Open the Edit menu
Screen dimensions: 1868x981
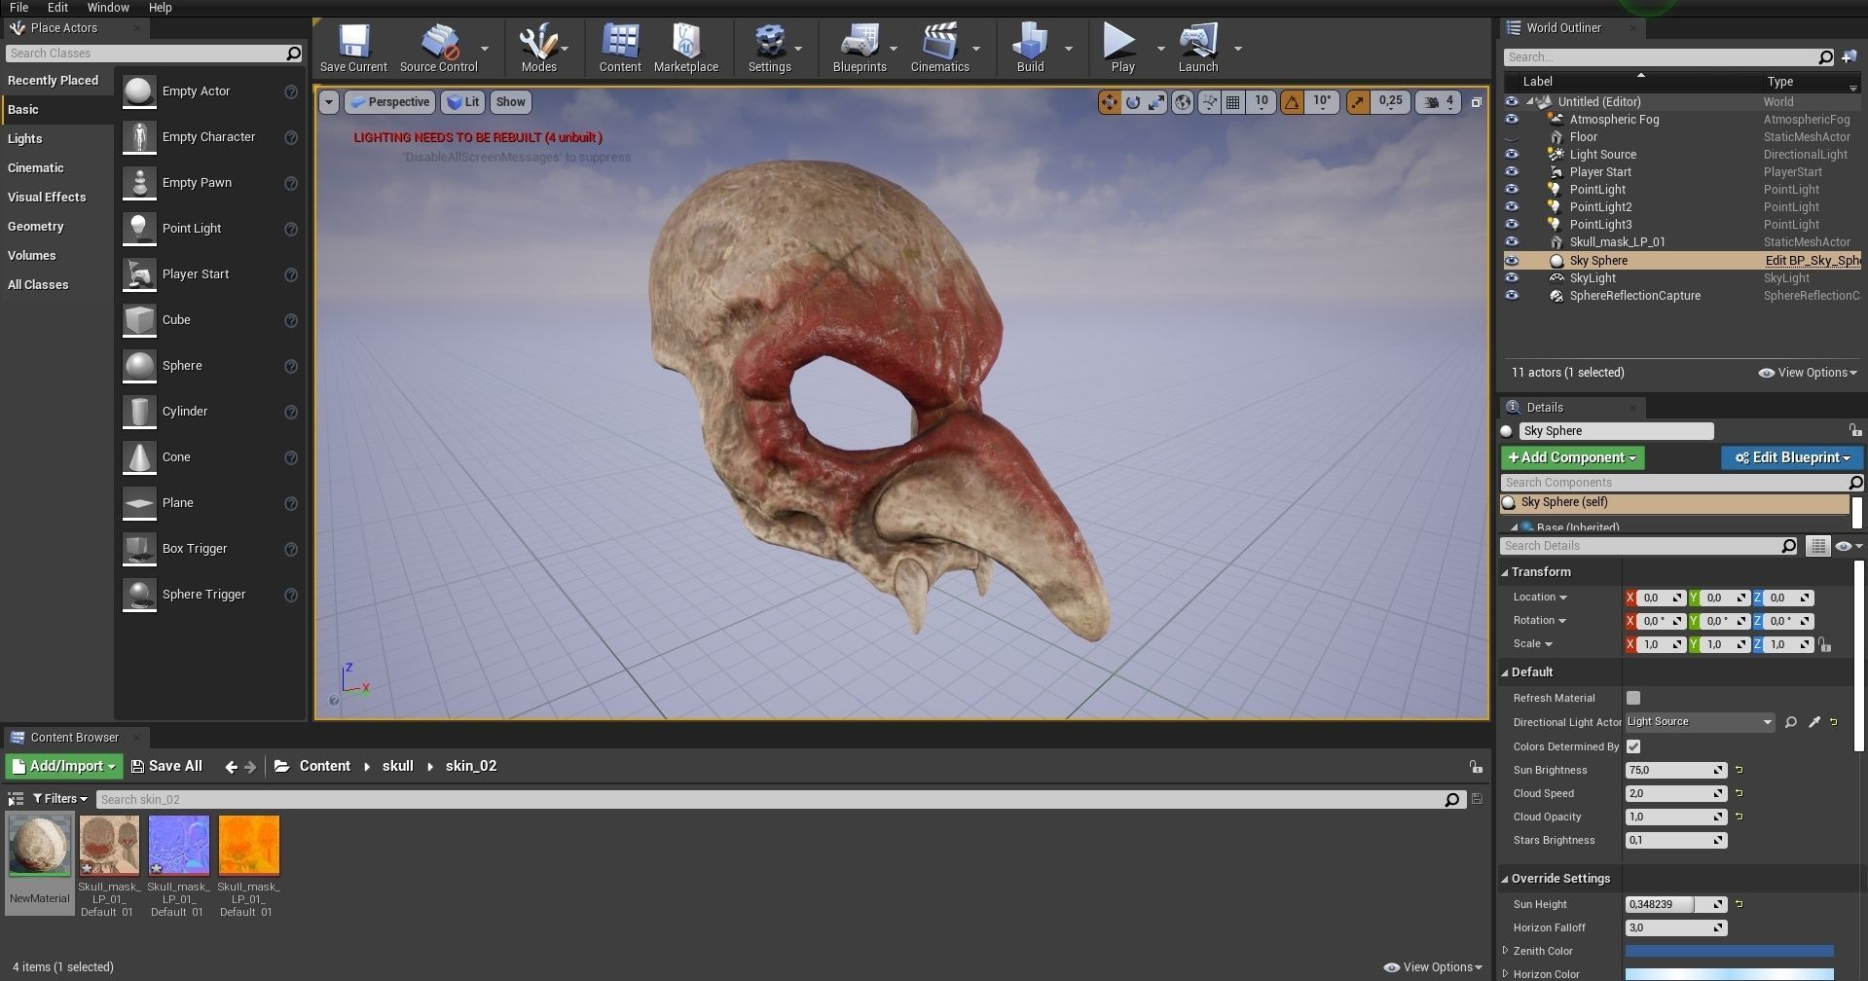point(57,7)
